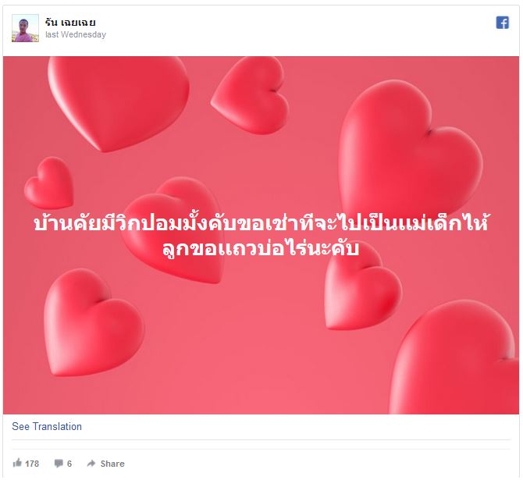Click the Facebook logo icon
This screenshot has width=523, height=480.
click(503, 23)
